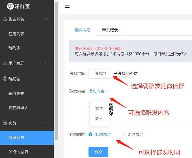Image resolution: width=192 pixels, height=158 pixels.
Task: Collapse the 功能 menu section
Action: tap(46, 122)
